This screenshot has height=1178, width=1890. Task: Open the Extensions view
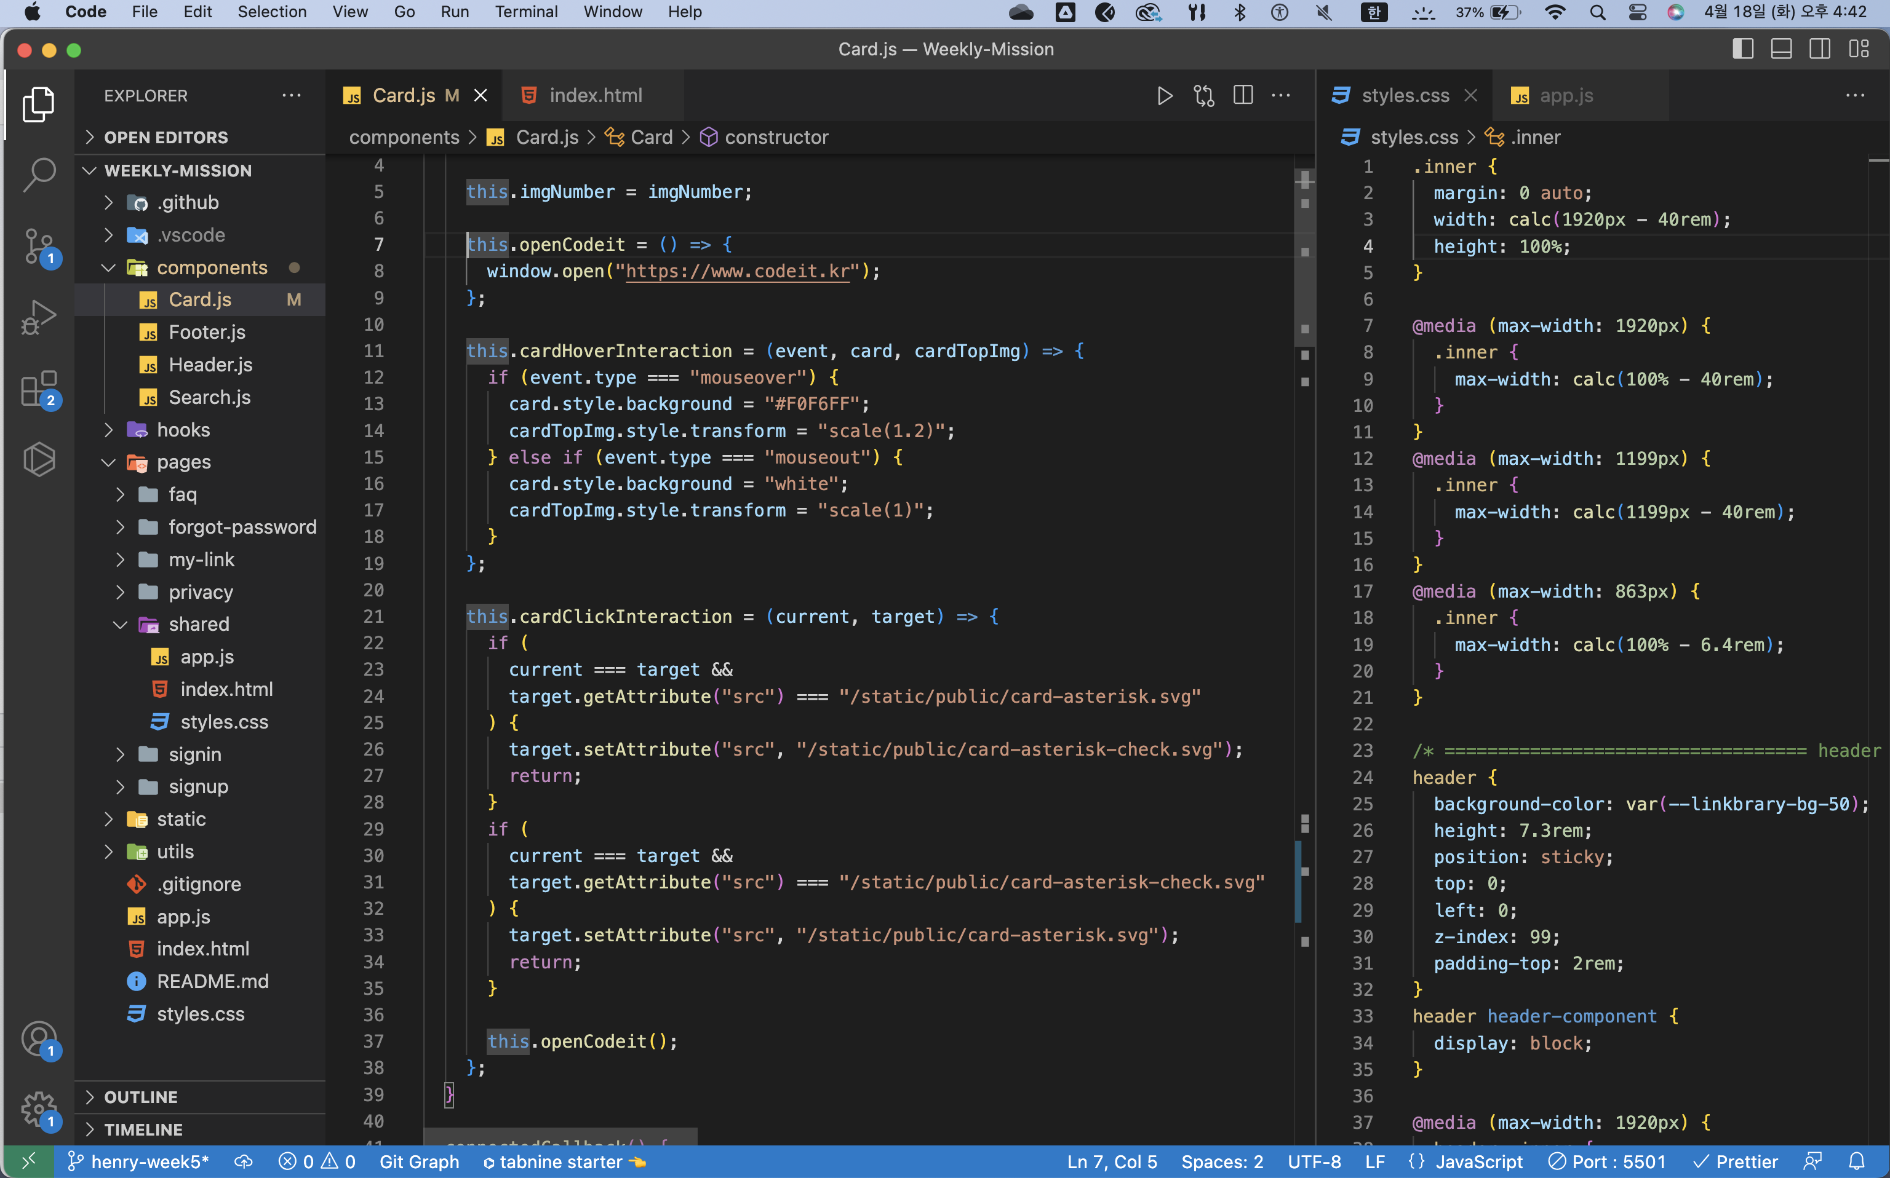pos(39,389)
